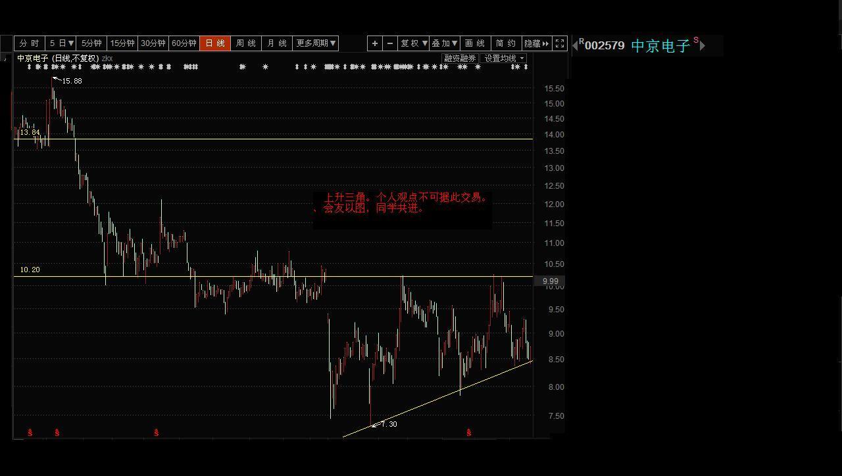This screenshot has width=842, height=476.
Task: Click the 15.88 high price label
Action: coord(72,81)
